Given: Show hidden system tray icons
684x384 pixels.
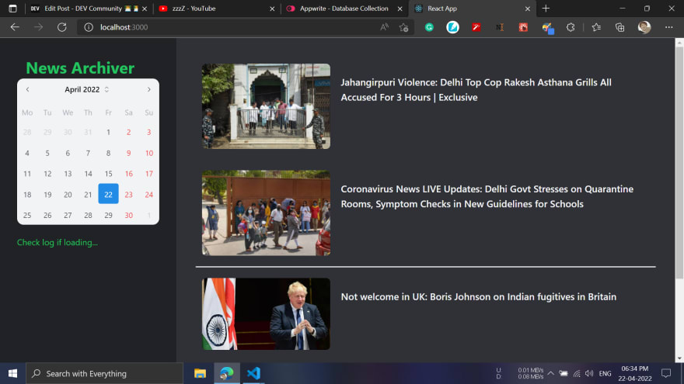Looking at the screenshot, I should [550, 374].
